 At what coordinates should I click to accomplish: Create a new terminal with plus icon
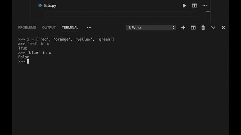(183, 27)
